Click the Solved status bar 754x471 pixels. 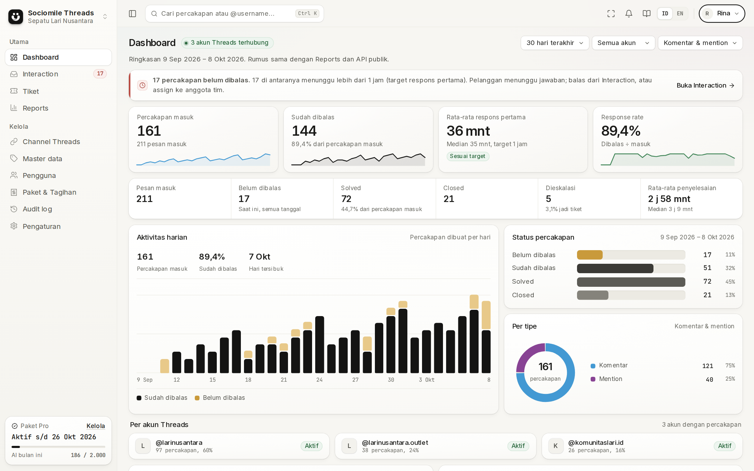(631, 282)
